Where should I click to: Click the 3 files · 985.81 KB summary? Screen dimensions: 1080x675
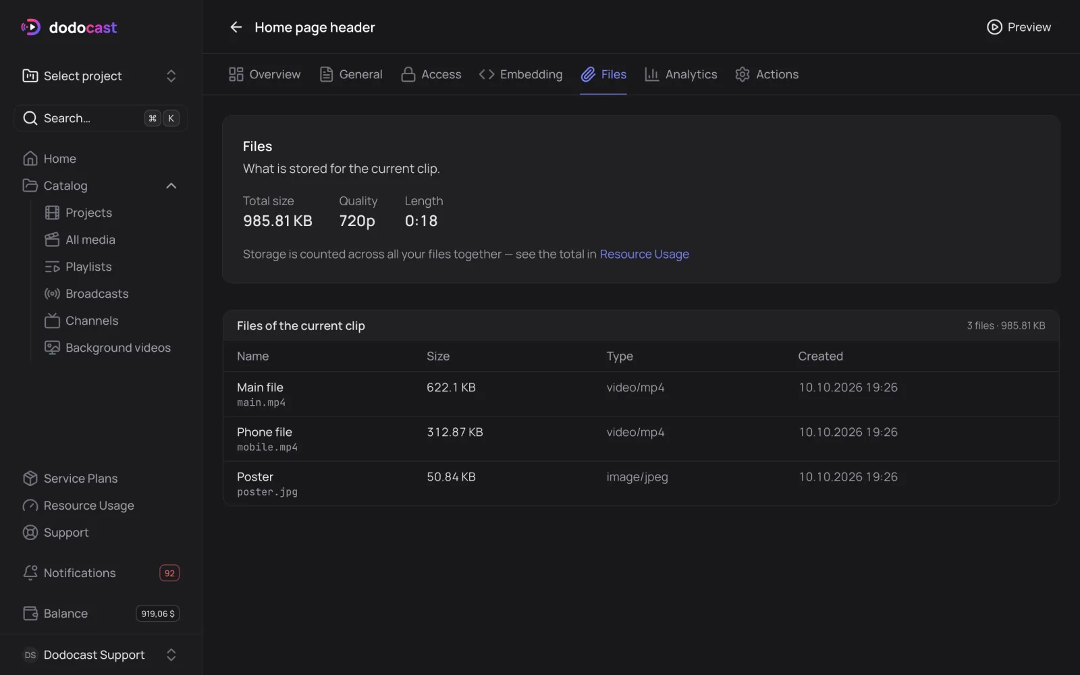1006,325
